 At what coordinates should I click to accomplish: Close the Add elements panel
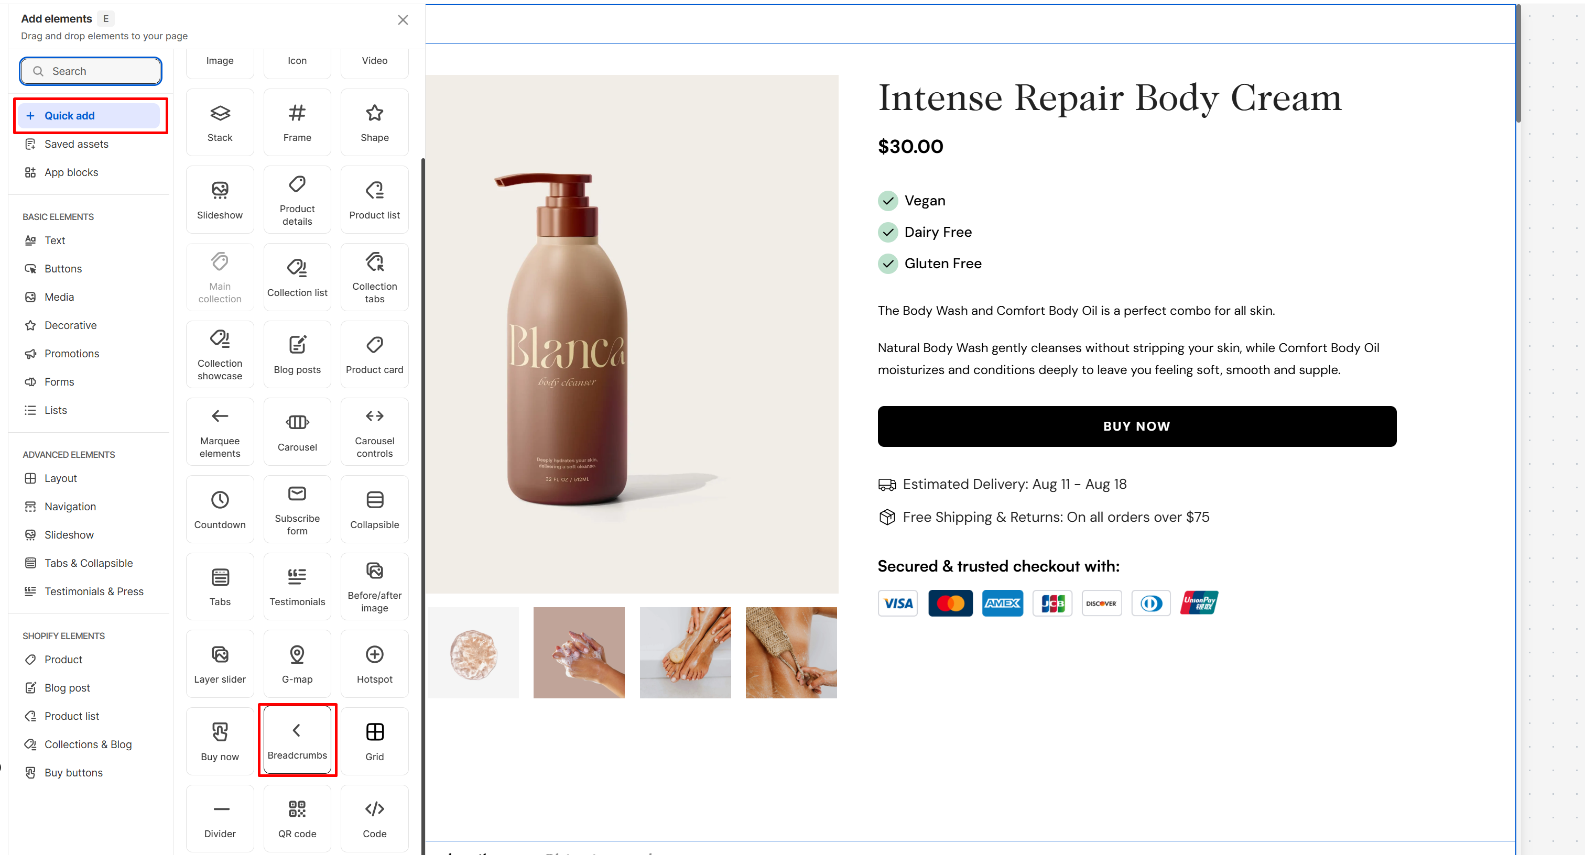403,20
